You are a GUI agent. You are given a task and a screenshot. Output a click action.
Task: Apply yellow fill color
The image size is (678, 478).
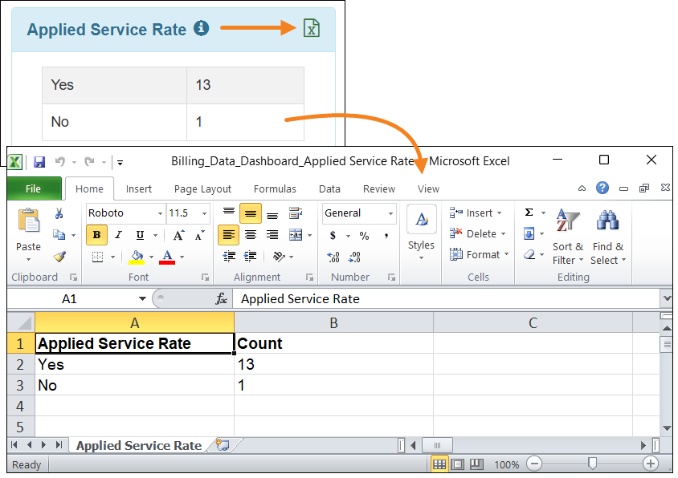tap(137, 257)
